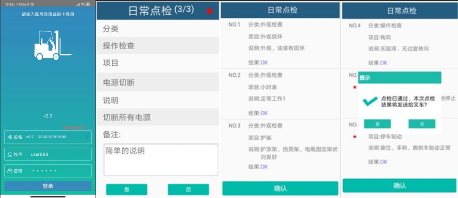The height and width of the screenshot is (198, 458).
Task: Click the 备注 remarks text box
Action: [x=161, y=160]
